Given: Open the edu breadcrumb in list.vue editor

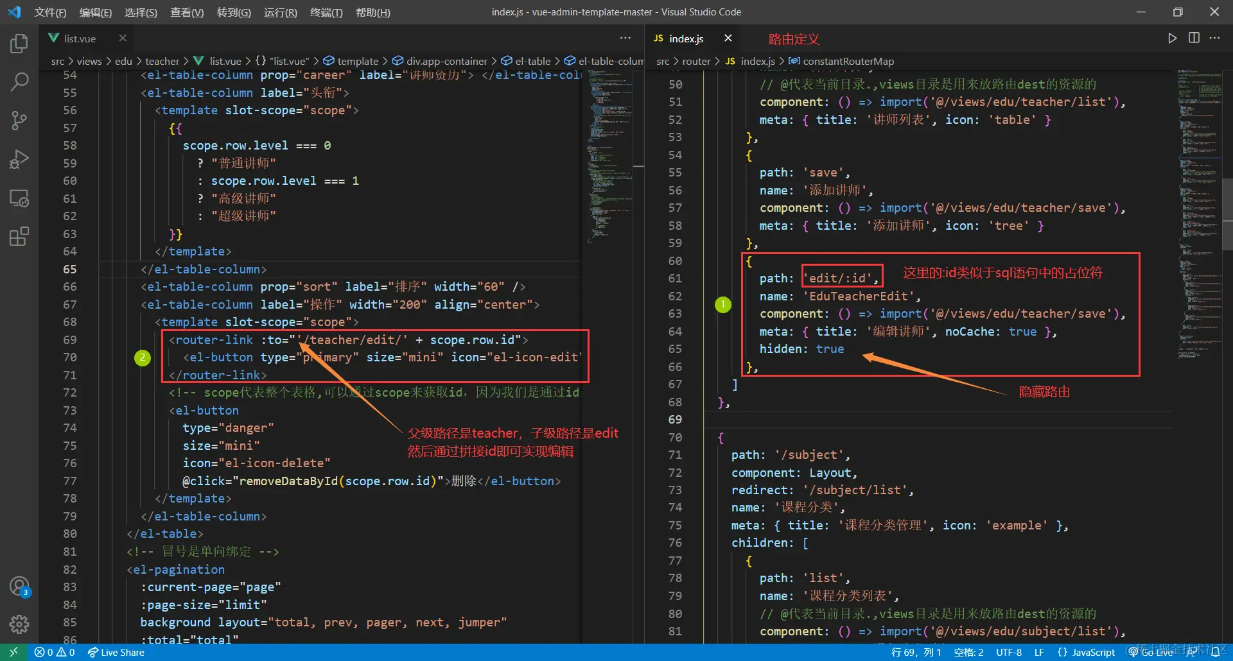Looking at the screenshot, I should tap(123, 61).
